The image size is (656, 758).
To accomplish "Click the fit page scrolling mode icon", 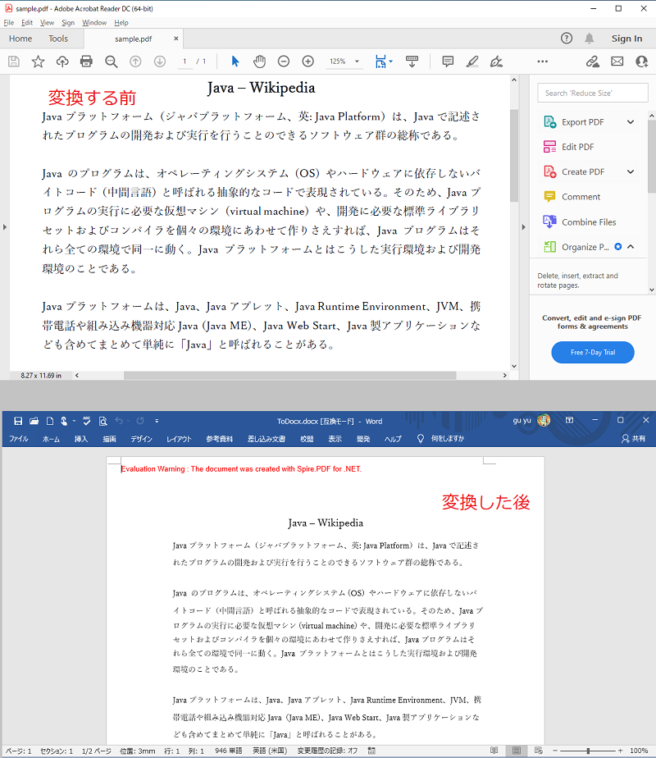I will tap(380, 62).
